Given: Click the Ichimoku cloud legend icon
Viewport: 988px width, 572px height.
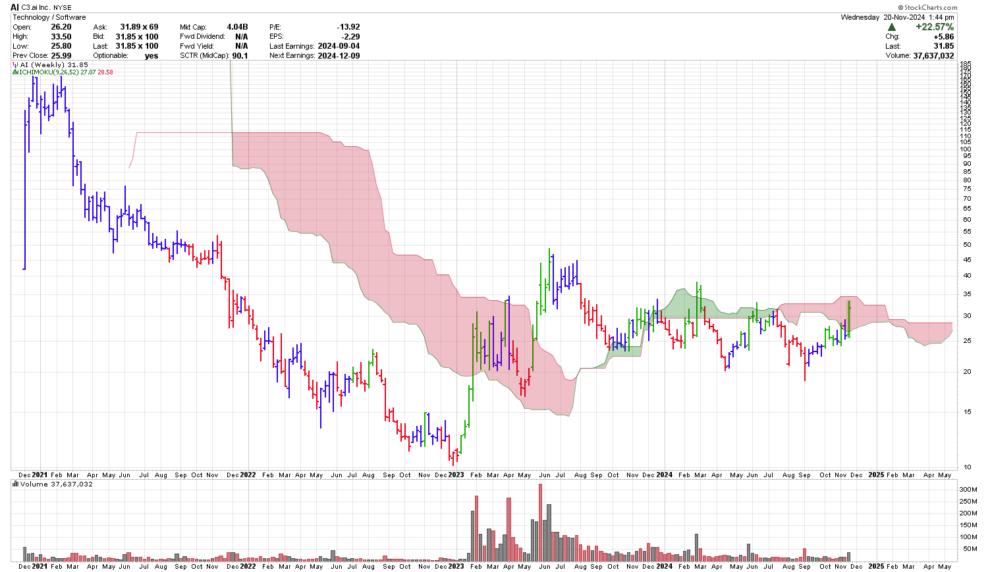Looking at the screenshot, I should (x=15, y=72).
